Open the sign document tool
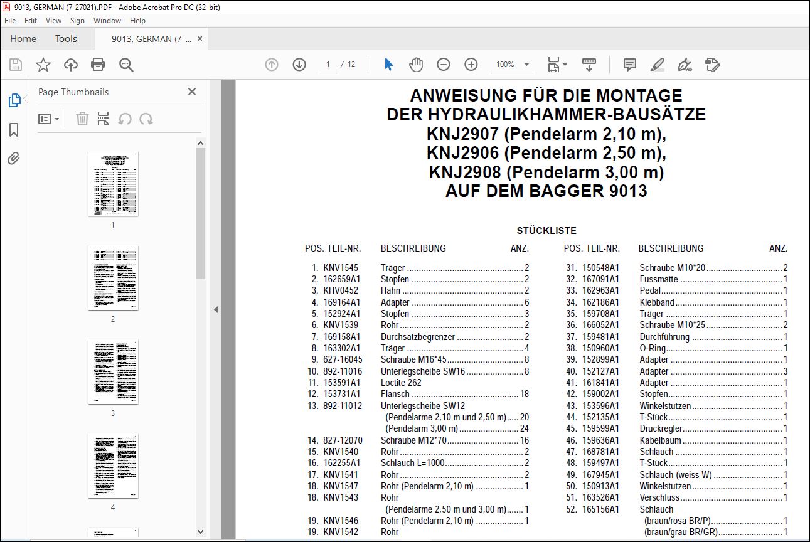The width and height of the screenshot is (810, 542). coord(685,65)
